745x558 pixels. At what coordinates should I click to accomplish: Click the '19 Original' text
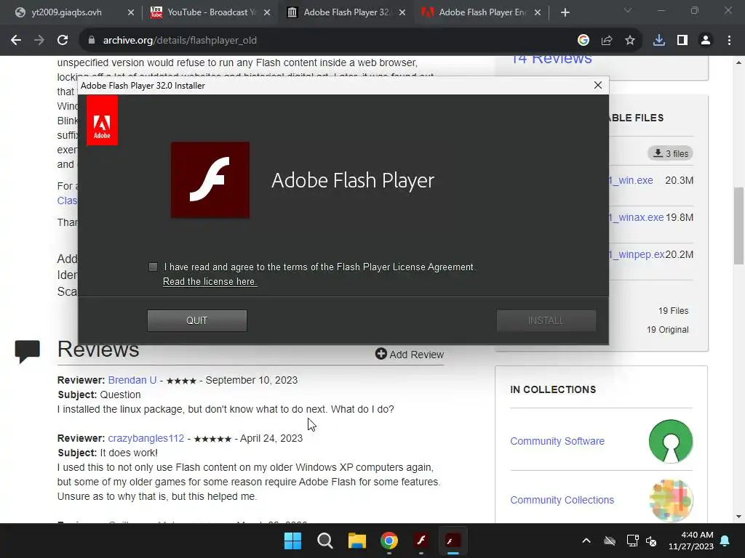pyautogui.click(x=668, y=330)
